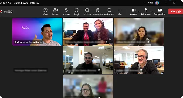Mute or unmute the Microfone
The height and width of the screenshot is (98, 183).
tap(146, 12)
